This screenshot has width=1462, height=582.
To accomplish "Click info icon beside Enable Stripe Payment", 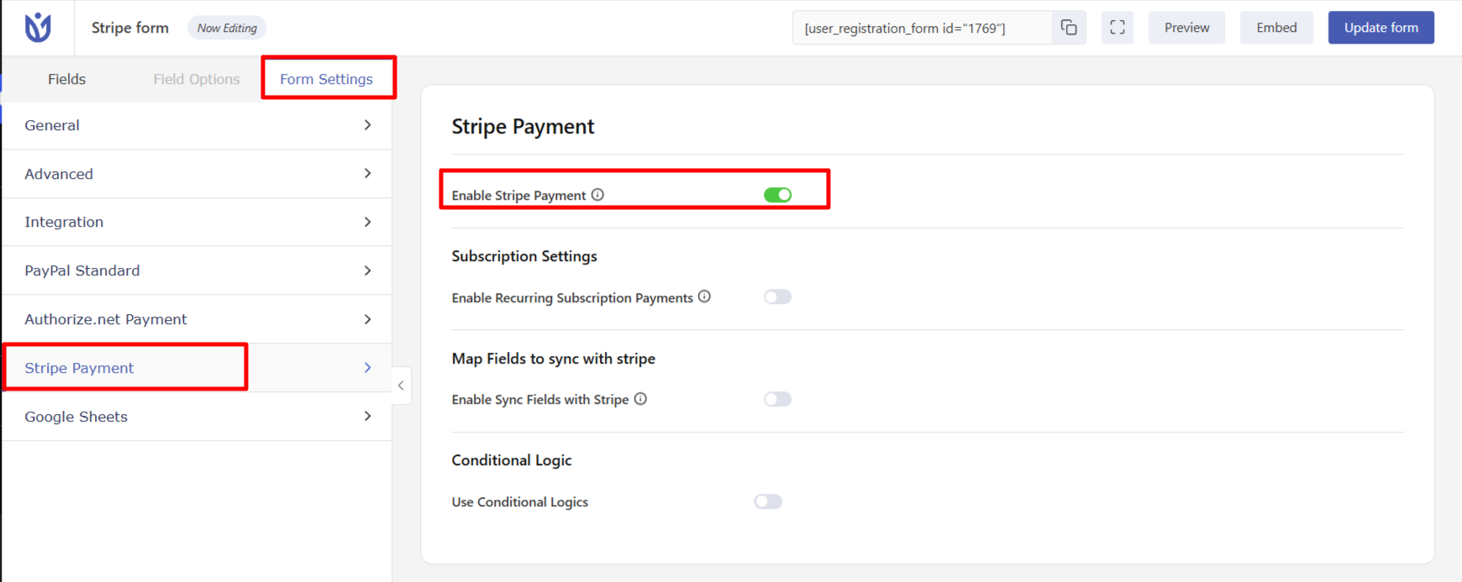I will point(597,195).
